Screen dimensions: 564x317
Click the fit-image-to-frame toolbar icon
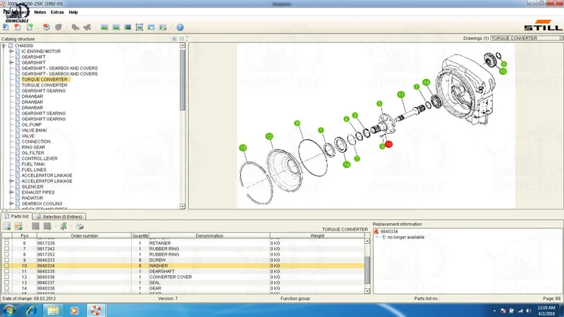pos(139,27)
